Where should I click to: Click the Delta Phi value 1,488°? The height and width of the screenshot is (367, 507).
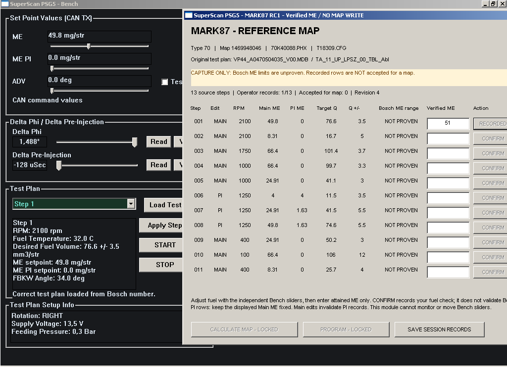tap(29, 141)
